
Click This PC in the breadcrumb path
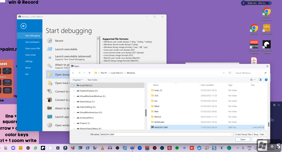(104, 73)
